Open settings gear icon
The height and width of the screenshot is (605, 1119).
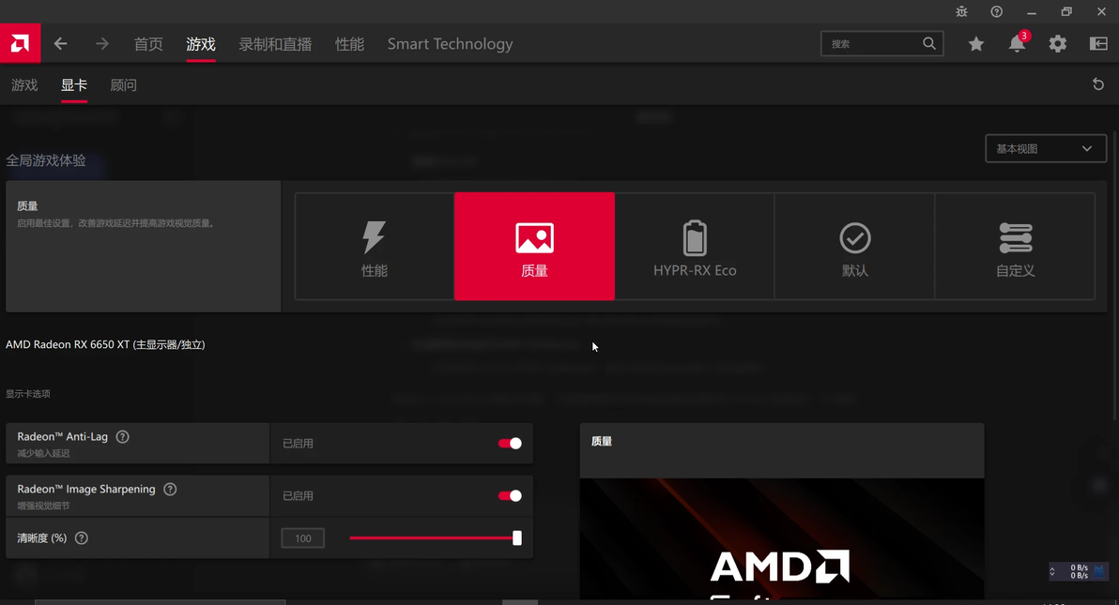(1058, 43)
